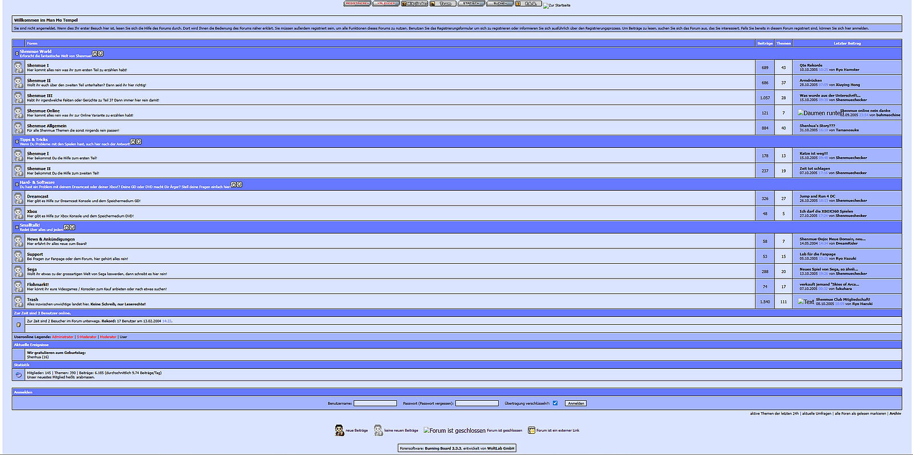The image size is (913, 455).
Task: Collapse the Shenmue World category
Action: pyautogui.click(x=17, y=54)
